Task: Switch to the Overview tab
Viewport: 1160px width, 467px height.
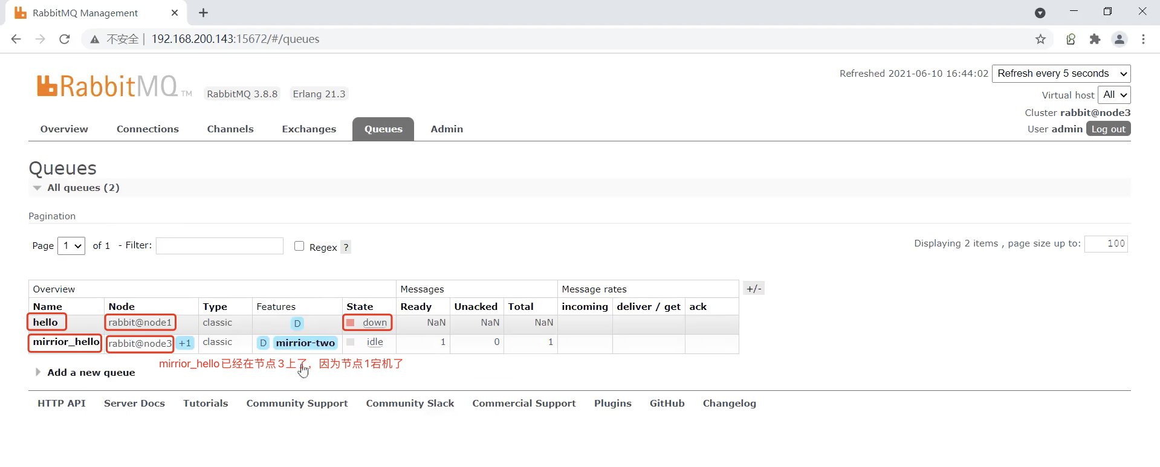Action: [64, 129]
